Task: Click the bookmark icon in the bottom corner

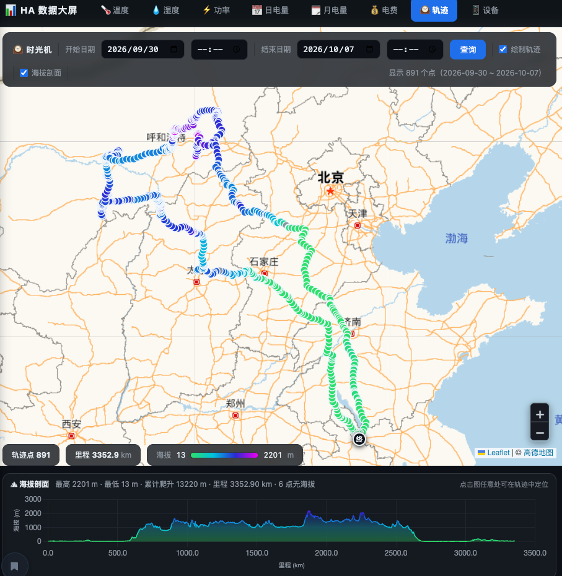Action: coord(14,566)
